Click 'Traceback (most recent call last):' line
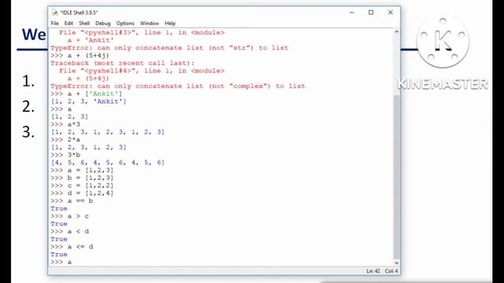 tap(123, 63)
